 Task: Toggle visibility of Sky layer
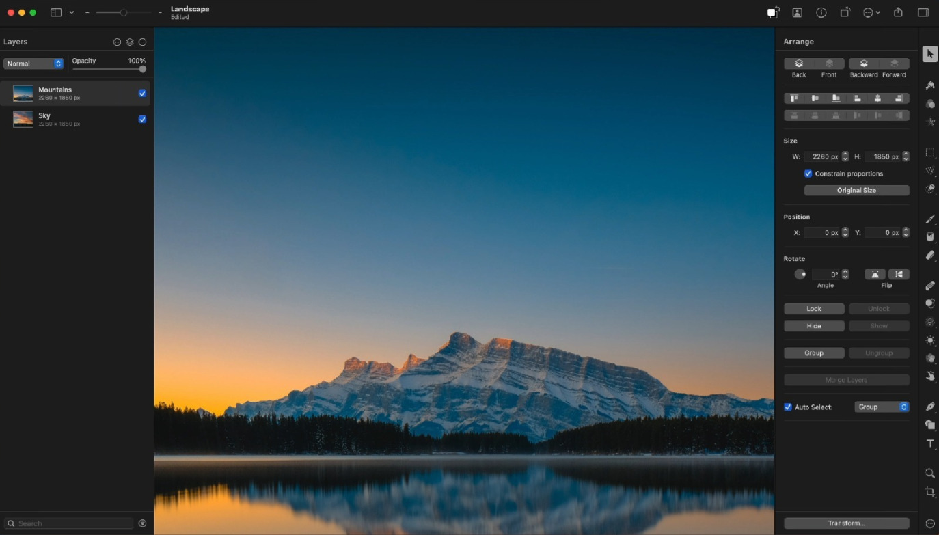[x=142, y=119]
